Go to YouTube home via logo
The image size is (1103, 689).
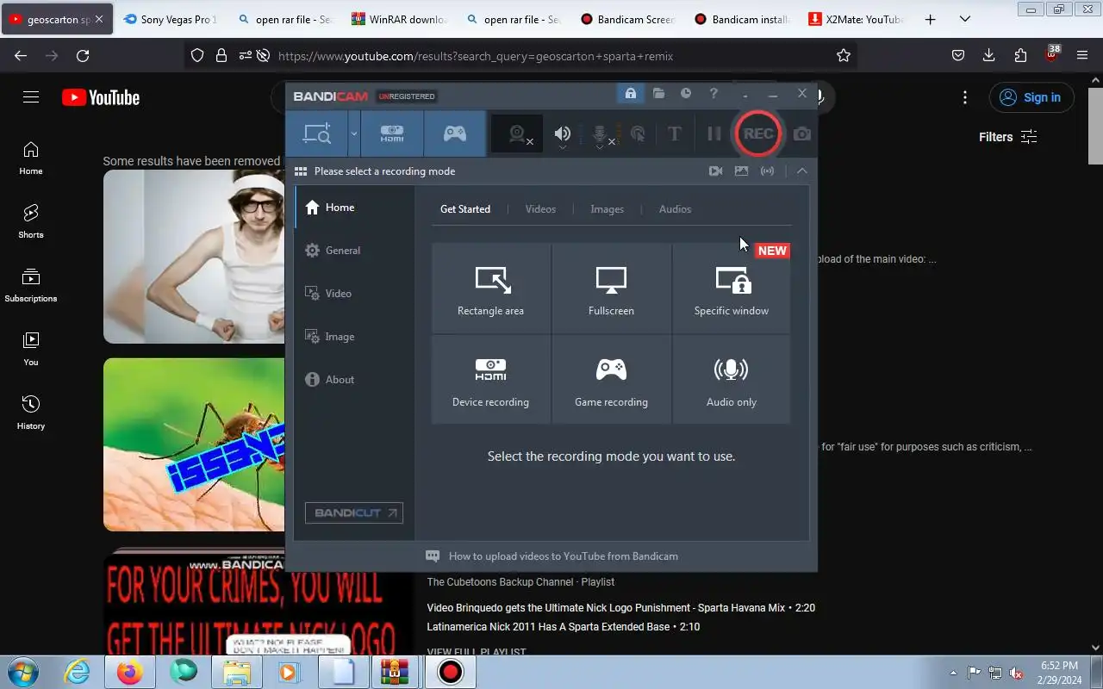tap(101, 97)
